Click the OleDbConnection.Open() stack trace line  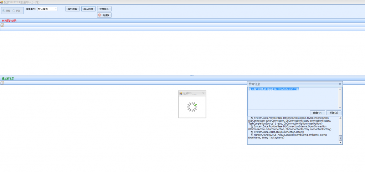[277, 132]
